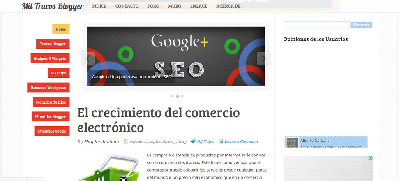Viewport: 399px width, 181px height.
Task: Open the ACERCA DE menu item
Action: click(x=228, y=6)
